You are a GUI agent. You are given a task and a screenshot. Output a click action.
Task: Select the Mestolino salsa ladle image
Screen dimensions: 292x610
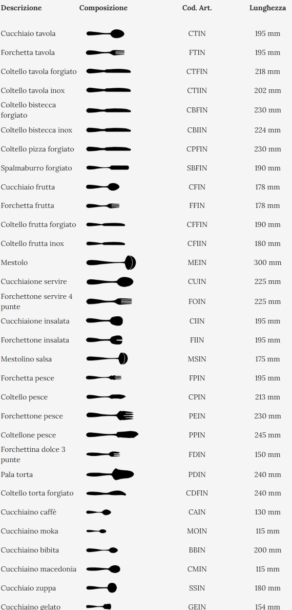[107, 359]
